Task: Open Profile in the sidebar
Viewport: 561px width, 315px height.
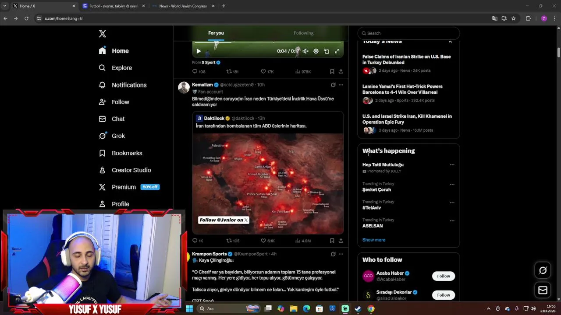Action: [x=114, y=204]
